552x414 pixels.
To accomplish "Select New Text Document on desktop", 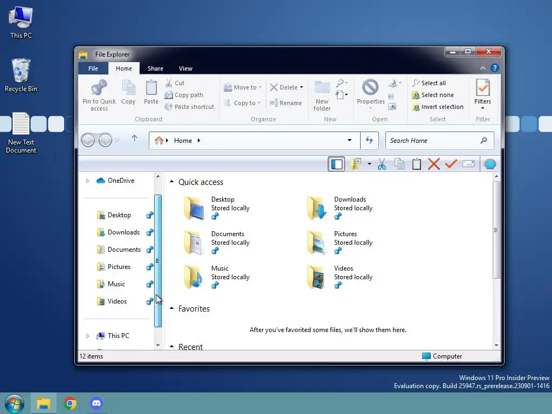I will 21,133.
